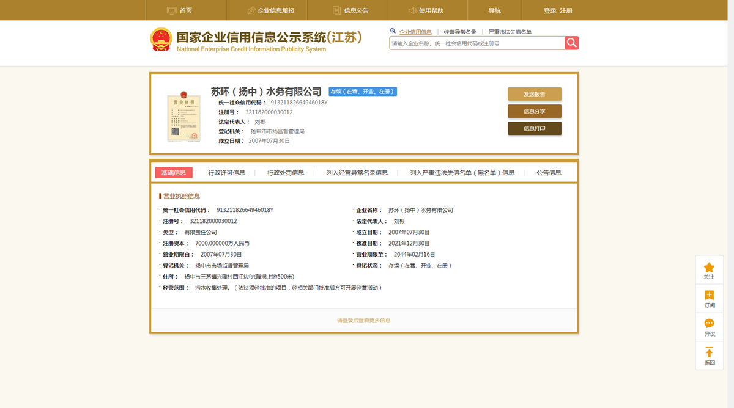Click the 存续（在营、开业、在册）status badge
Image resolution: width=734 pixels, height=408 pixels.
point(363,92)
